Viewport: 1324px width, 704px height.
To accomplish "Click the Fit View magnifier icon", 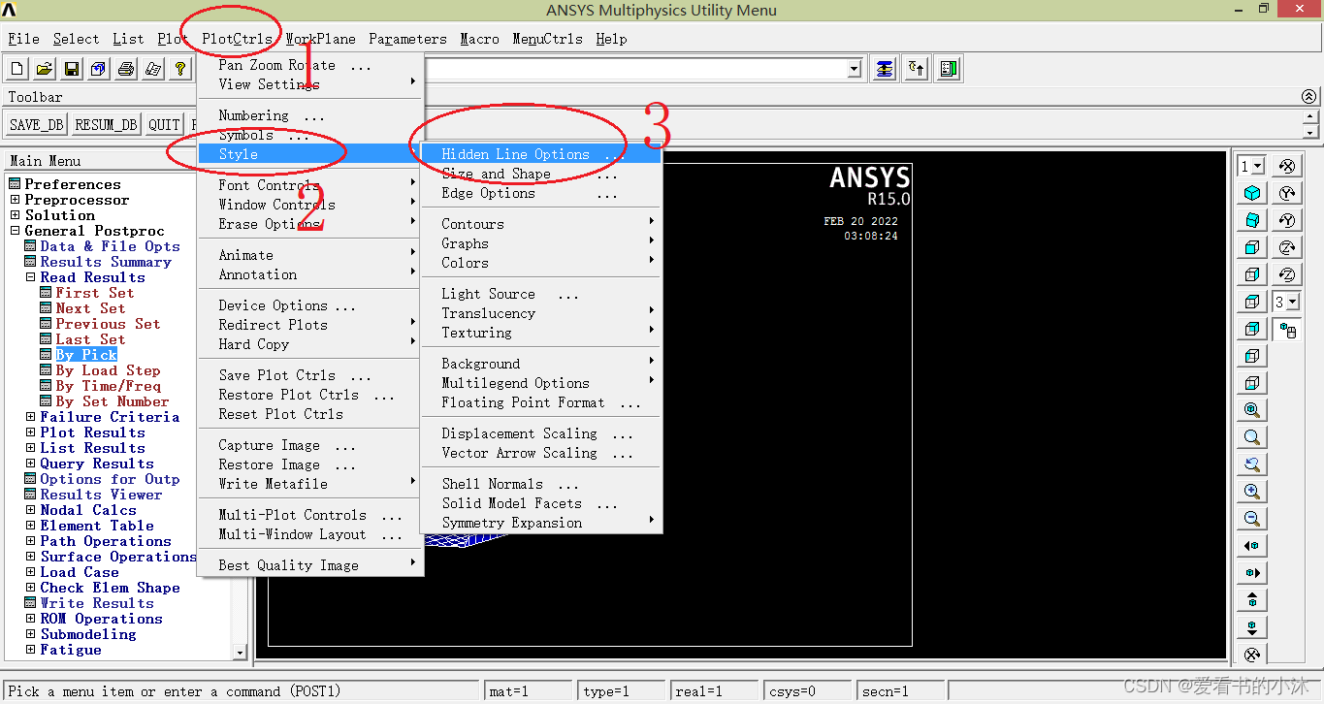I will pyautogui.click(x=1252, y=410).
